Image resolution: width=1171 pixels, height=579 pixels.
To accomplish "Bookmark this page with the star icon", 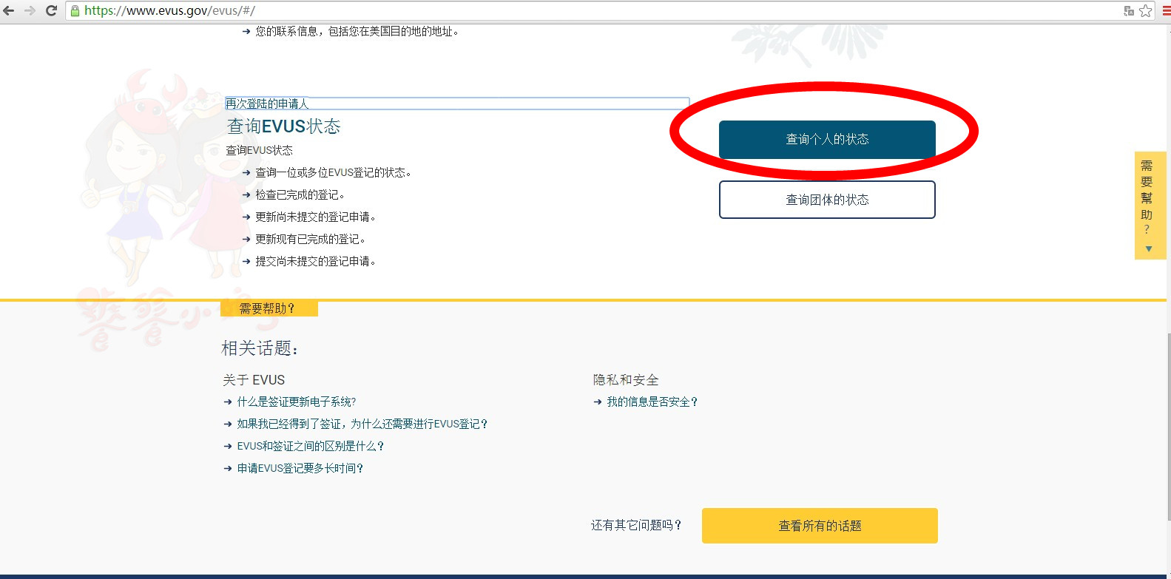I will point(1146,10).
